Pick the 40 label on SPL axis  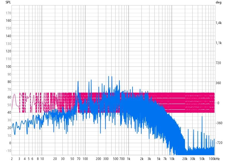(9, 112)
